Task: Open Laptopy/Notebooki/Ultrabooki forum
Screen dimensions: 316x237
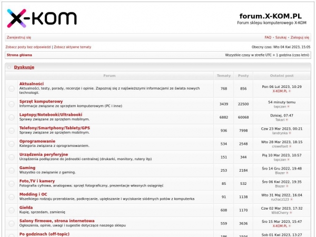Action: pos(51,115)
